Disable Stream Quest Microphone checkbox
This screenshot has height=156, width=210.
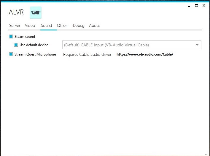click(11, 54)
